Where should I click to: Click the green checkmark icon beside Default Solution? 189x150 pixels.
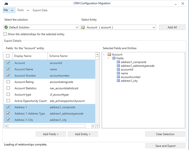(6, 27)
